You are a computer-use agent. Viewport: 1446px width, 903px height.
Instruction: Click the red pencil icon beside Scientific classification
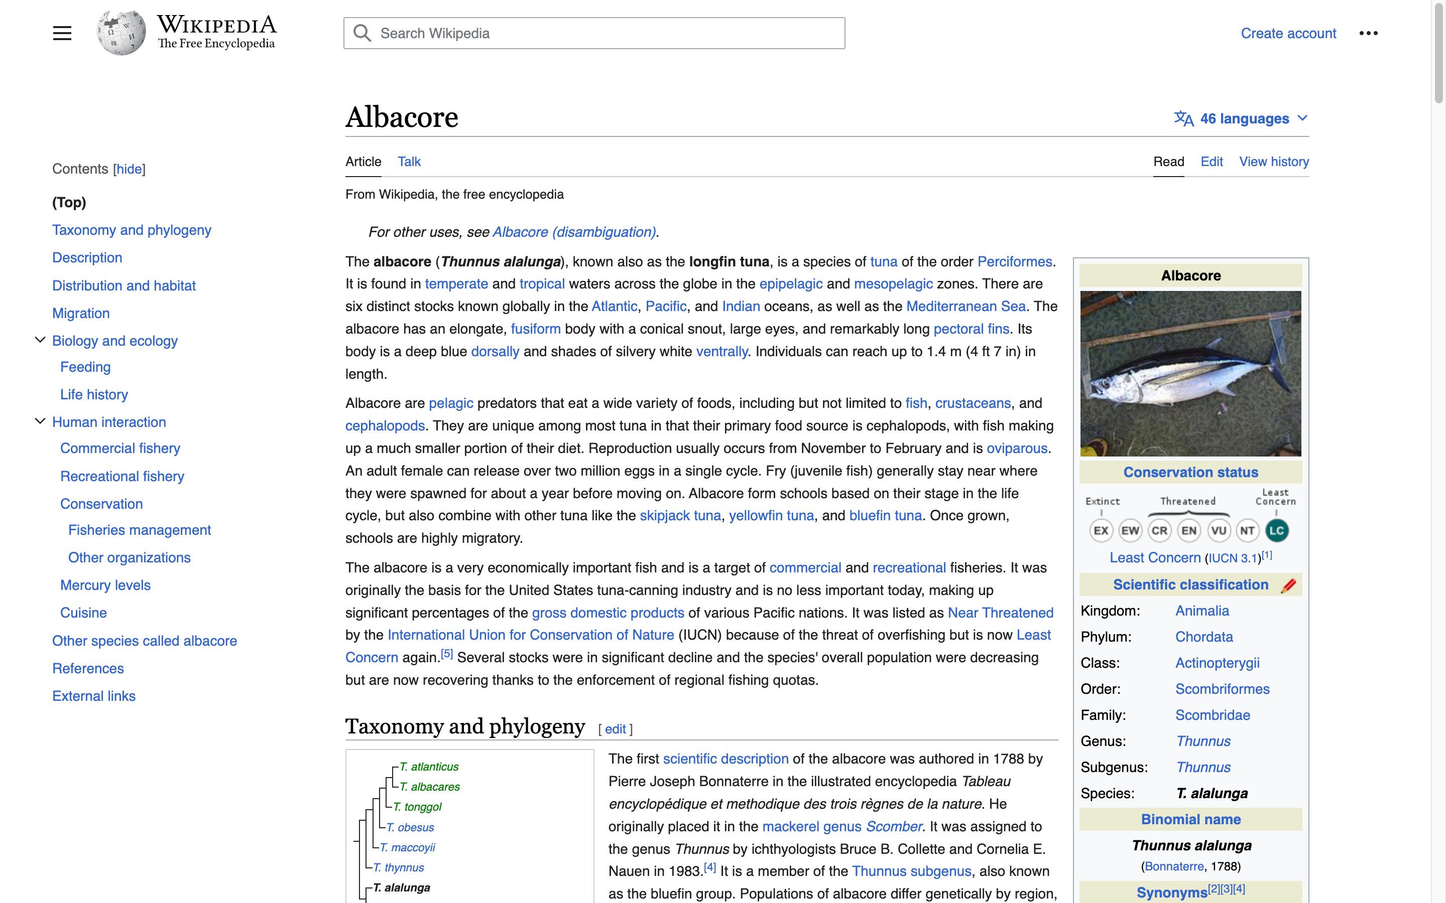tap(1288, 584)
